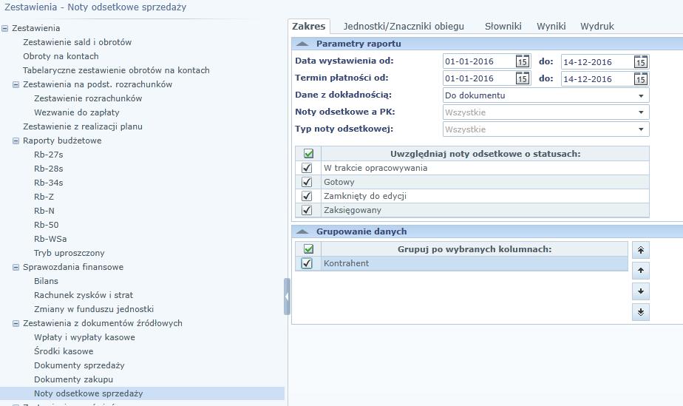This screenshot has height=406, width=683.
Task: Click the Data wystawienia do date field
Action: (597, 62)
